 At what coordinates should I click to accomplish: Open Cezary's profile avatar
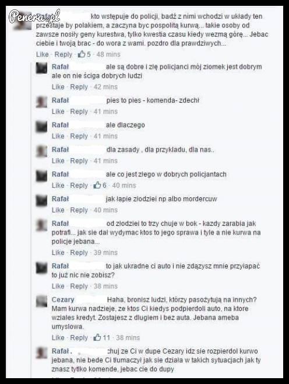(x=41, y=301)
